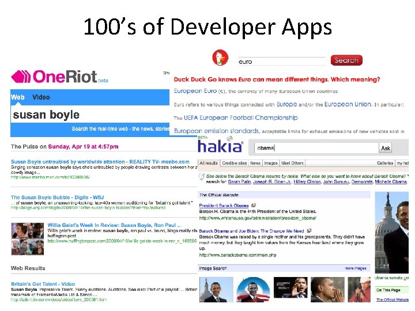415x311 pixels.
Task: Click the red Search button
Action: click(346, 60)
